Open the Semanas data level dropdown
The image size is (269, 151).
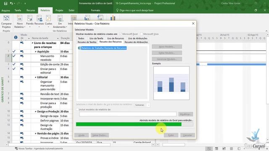coord(142,105)
